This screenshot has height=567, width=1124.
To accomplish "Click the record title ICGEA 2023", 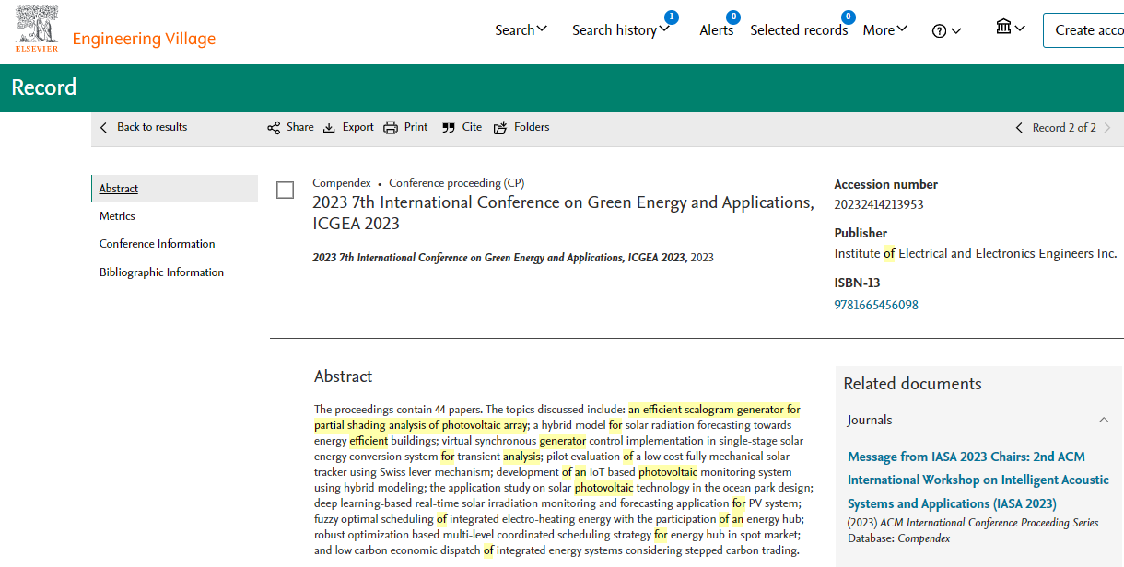I will point(563,213).
